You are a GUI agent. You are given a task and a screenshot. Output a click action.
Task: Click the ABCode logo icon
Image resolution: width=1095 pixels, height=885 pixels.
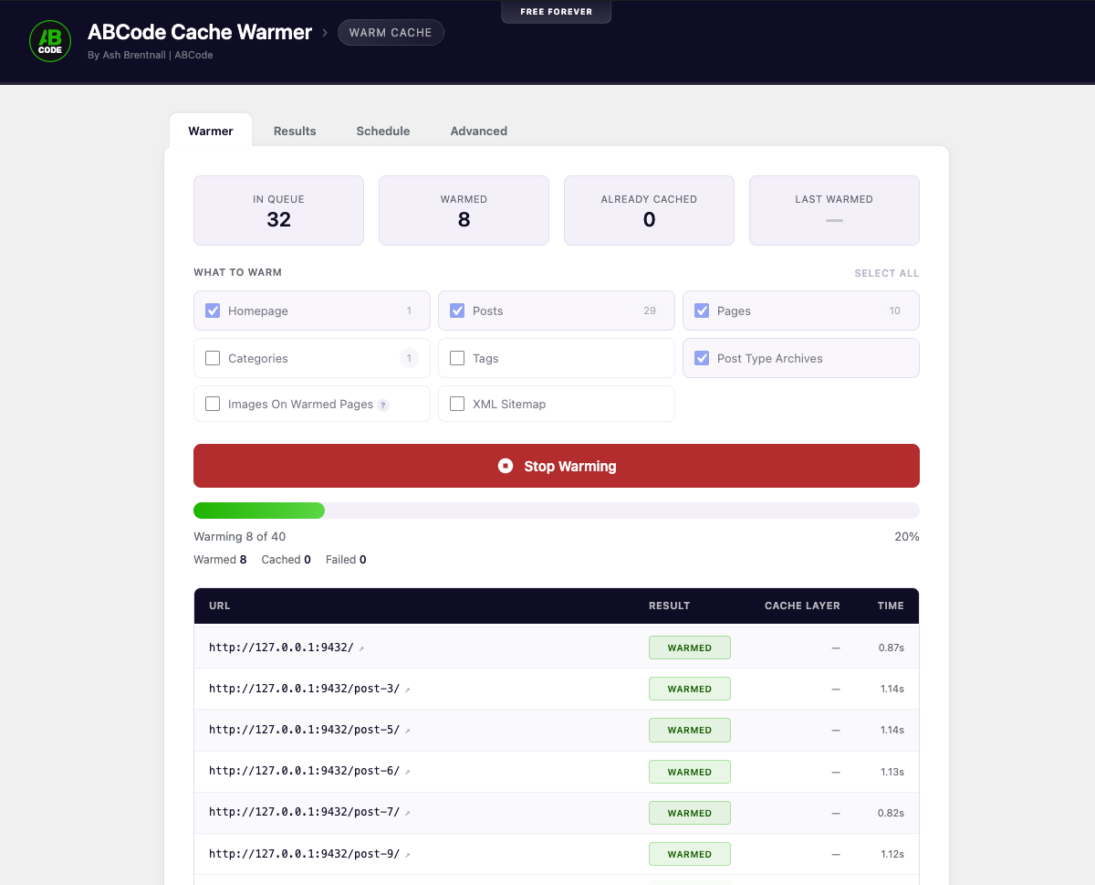click(50, 41)
